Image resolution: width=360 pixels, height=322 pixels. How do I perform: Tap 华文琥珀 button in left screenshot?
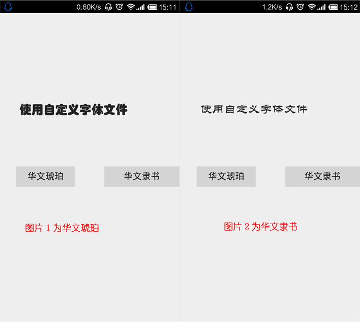click(x=45, y=176)
